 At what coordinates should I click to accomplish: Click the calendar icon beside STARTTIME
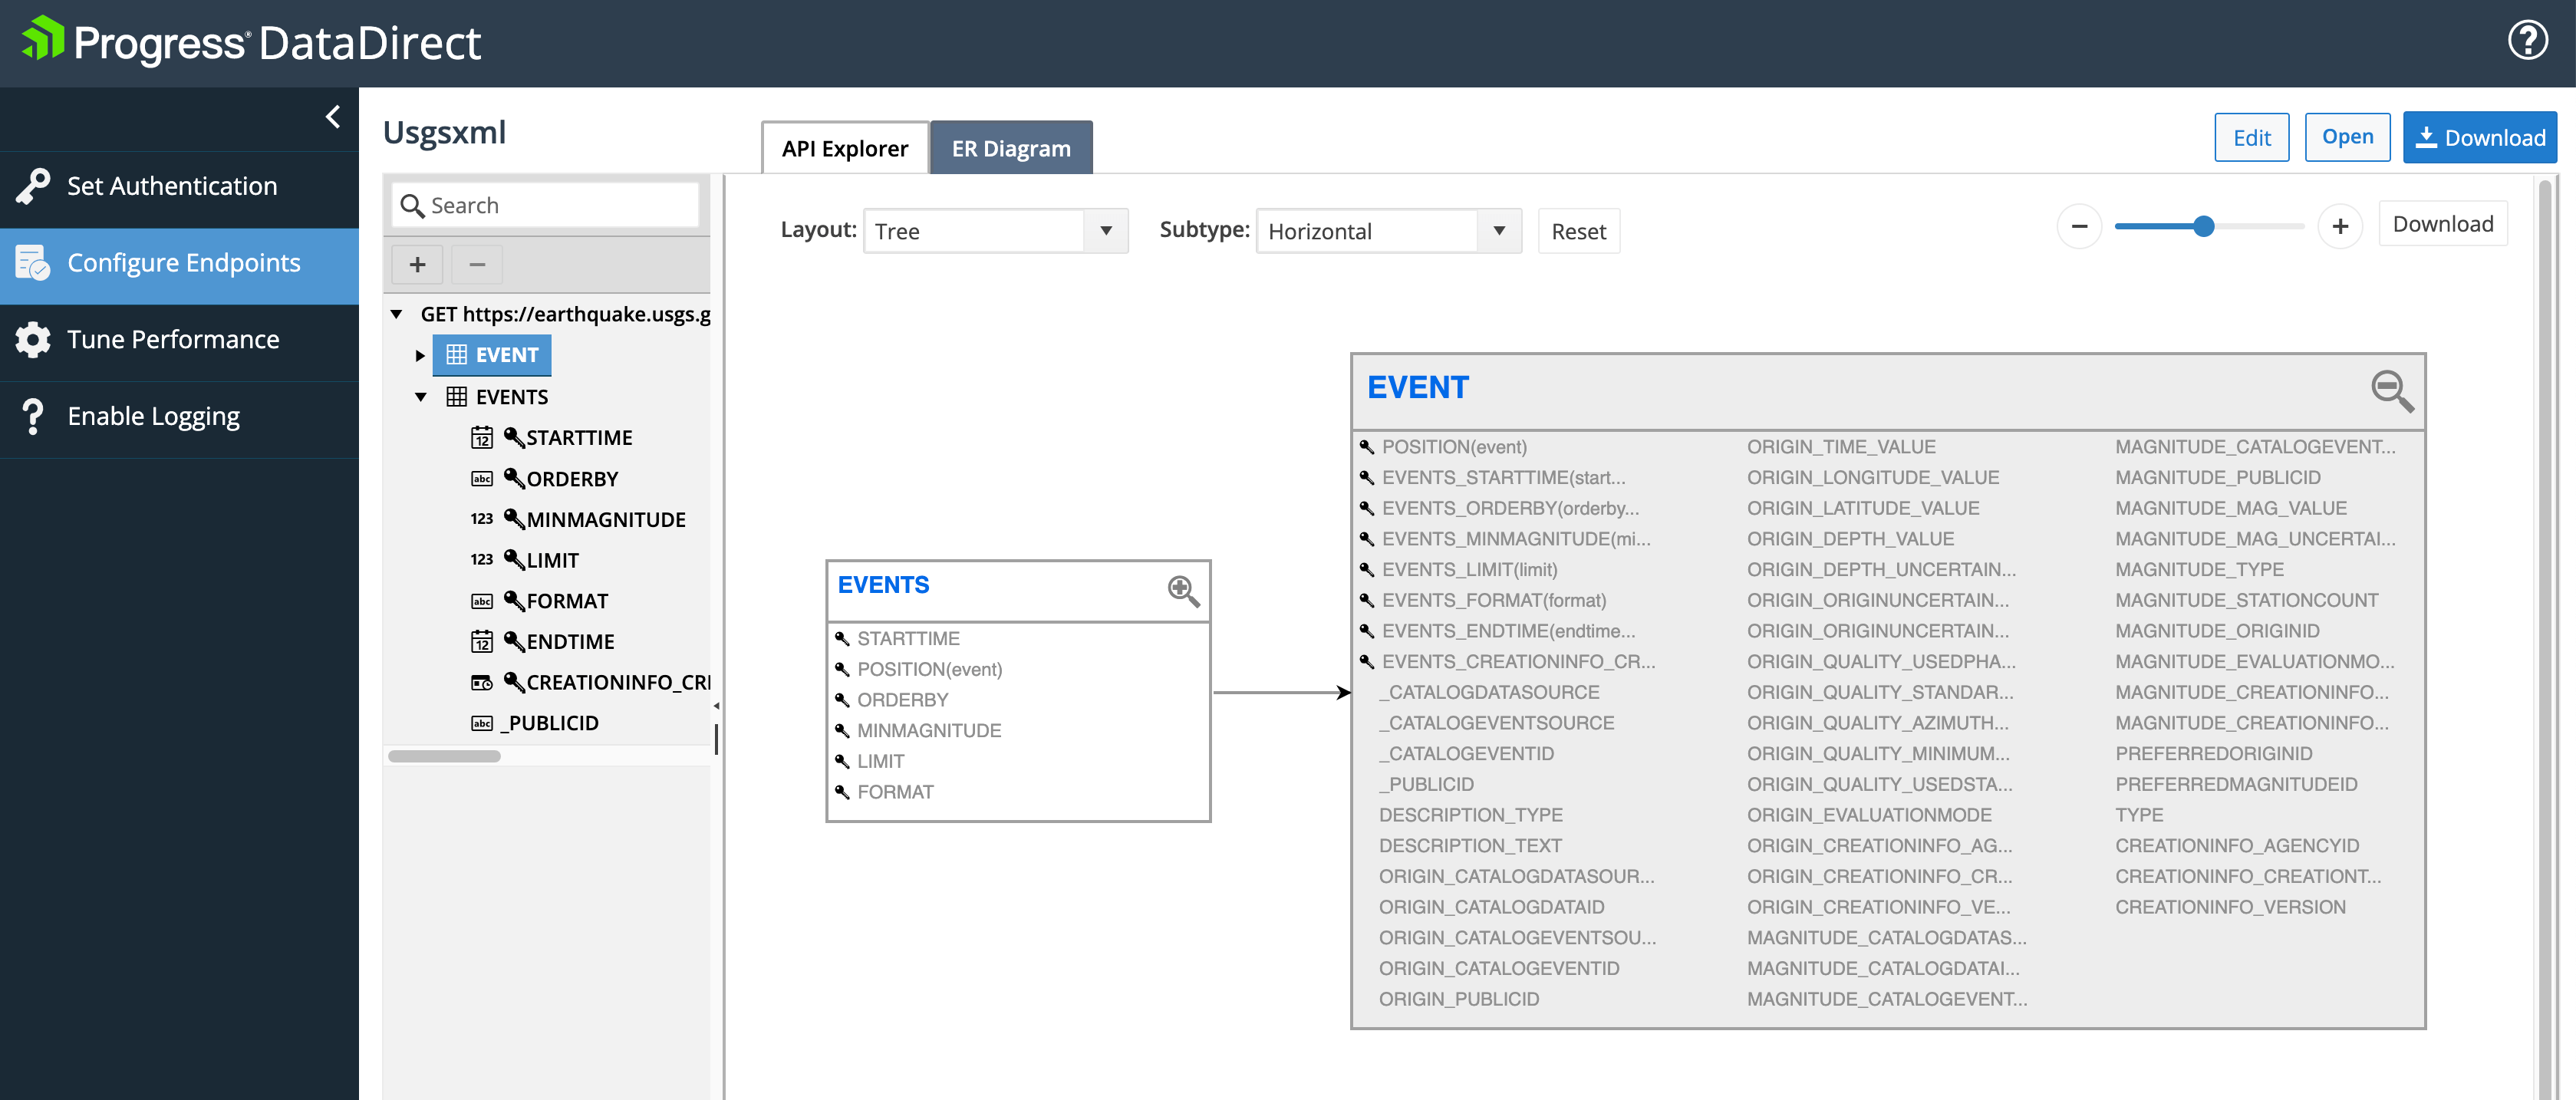pos(482,438)
